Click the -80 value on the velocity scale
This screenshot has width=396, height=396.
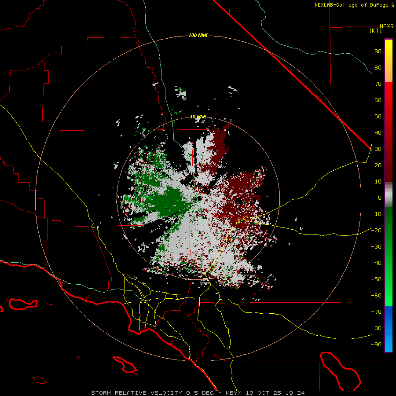pos(376,328)
